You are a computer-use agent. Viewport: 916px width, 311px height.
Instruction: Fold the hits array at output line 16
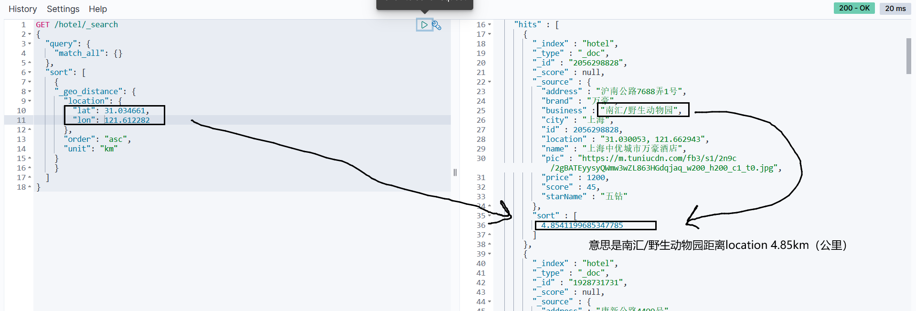point(490,24)
